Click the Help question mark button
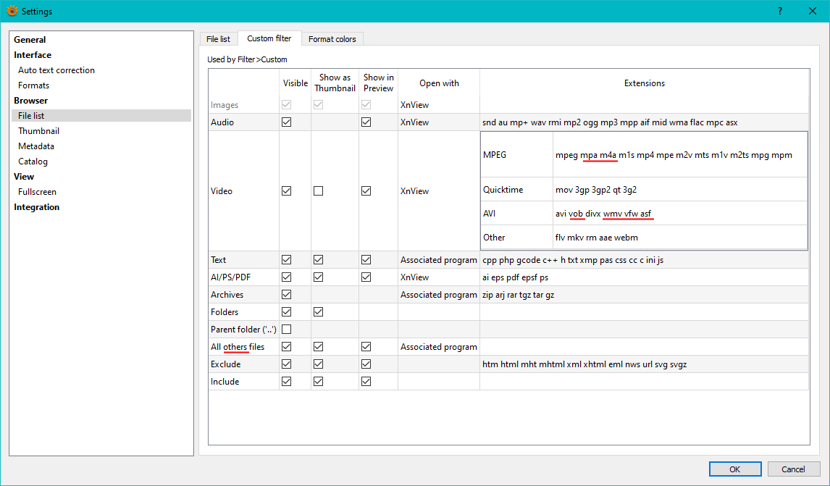This screenshot has width=830, height=486. click(780, 11)
